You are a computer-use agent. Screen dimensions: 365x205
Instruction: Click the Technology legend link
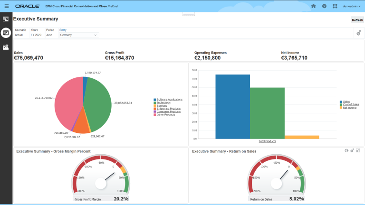[163, 102]
